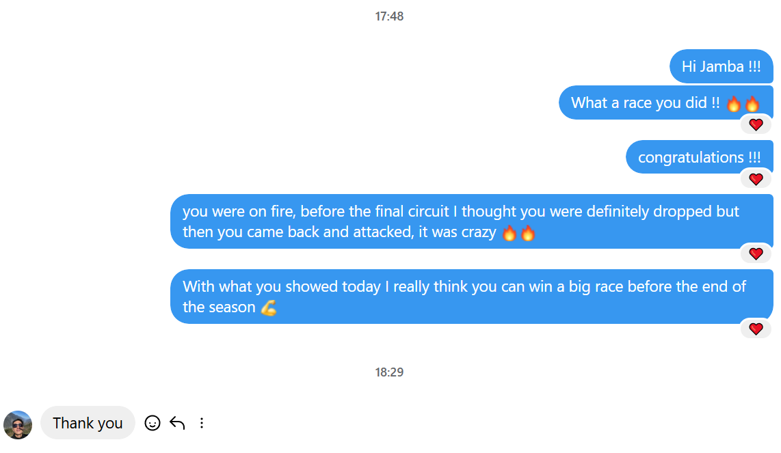Click heart reaction under "the season" message
Viewport: 781px width, 453px height.
pos(756,329)
